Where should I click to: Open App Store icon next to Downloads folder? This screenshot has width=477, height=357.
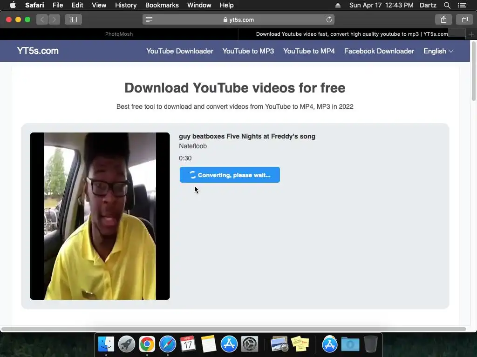329,344
